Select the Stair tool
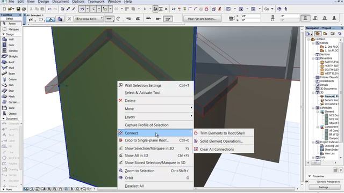344x193 pixels. click(x=11, y=91)
